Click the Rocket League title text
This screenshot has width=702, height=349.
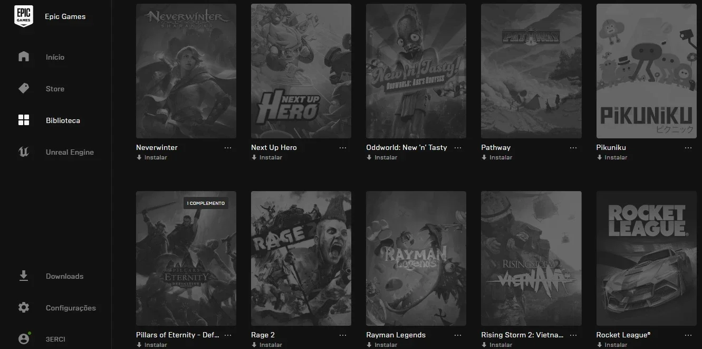pyautogui.click(x=623, y=335)
